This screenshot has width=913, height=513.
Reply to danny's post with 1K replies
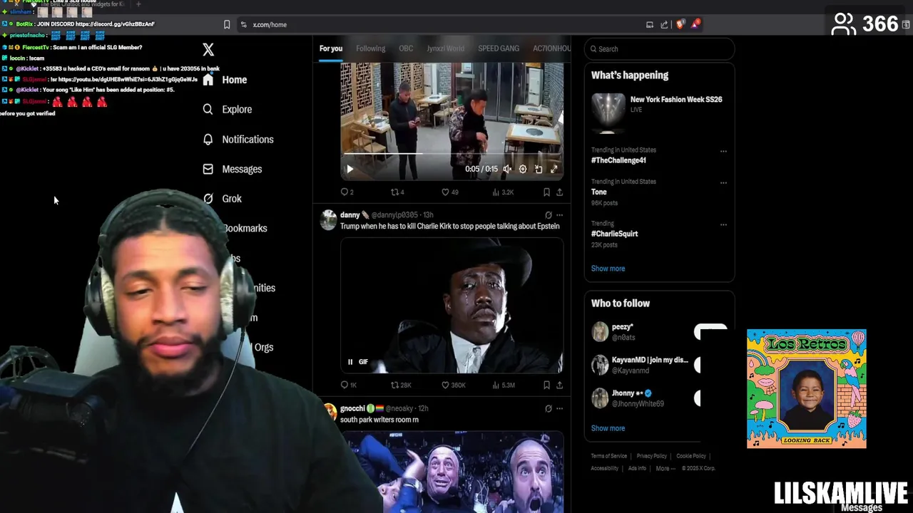349,385
